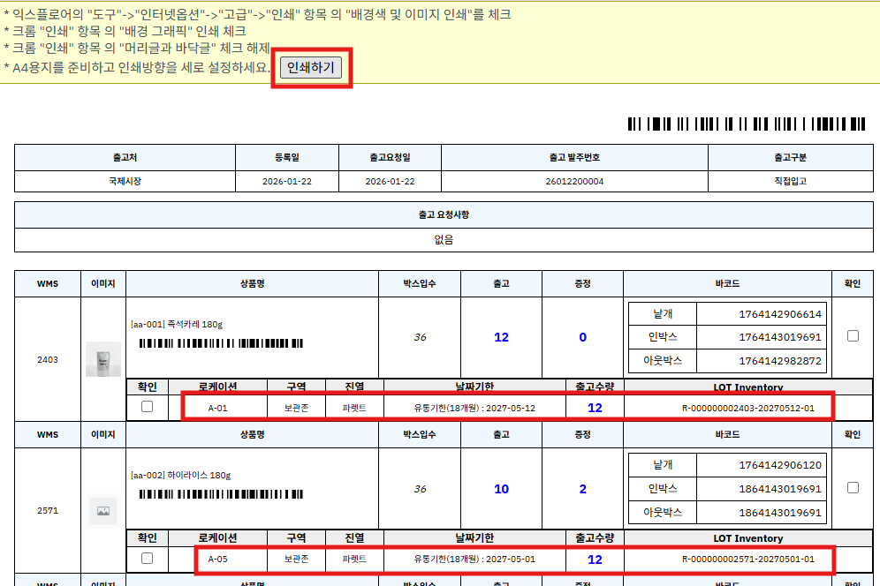Image resolution: width=880 pixels, height=586 pixels.
Task: Select the 국제시장 destination cell
Action: 125,181
